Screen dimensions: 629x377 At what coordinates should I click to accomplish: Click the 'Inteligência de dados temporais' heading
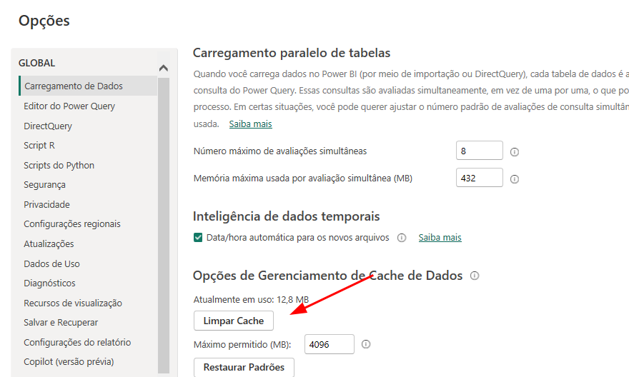point(287,216)
